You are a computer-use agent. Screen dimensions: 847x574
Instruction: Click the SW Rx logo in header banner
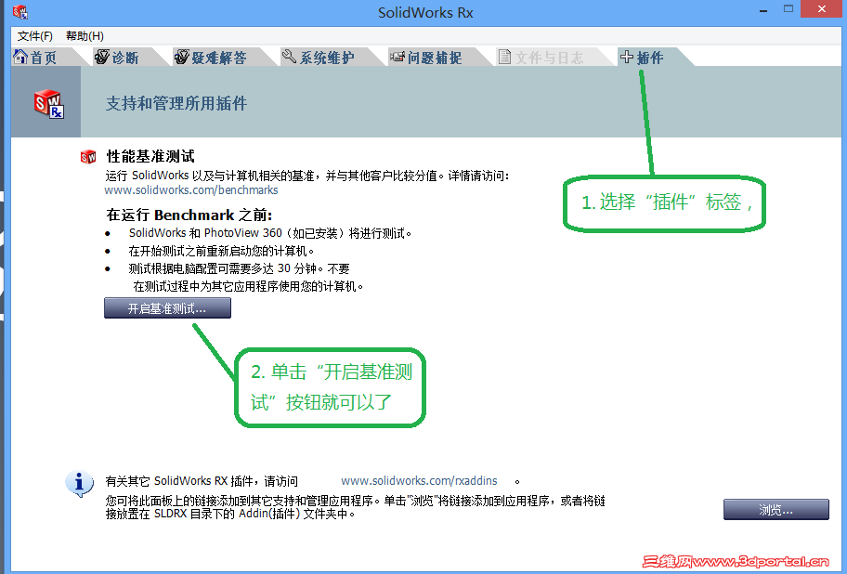point(48,103)
